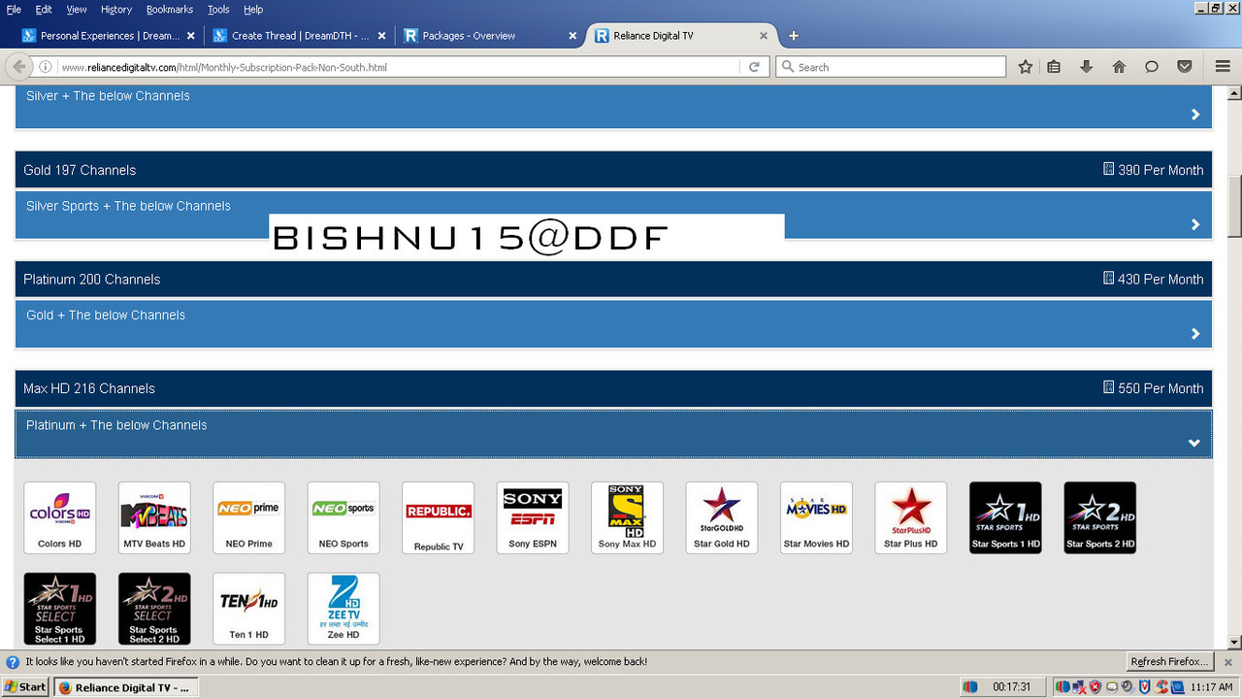Click the 550 Per Month price
Image resolution: width=1242 pixels, height=699 pixels.
coord(1153,388)
